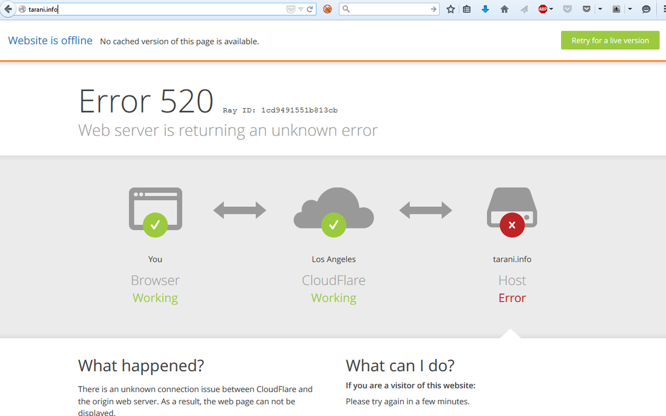Click the grayed-out Pocket icon in toolbar

coord(567,9)
